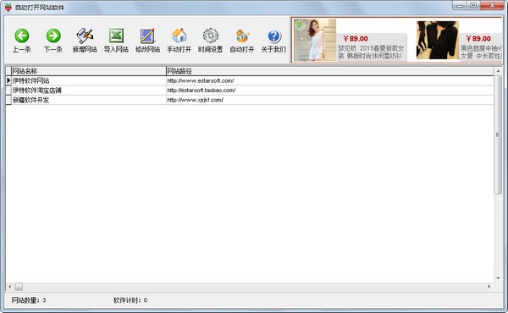
Task: Click the black dress ad thumbnail
Action: pos(438,40)
